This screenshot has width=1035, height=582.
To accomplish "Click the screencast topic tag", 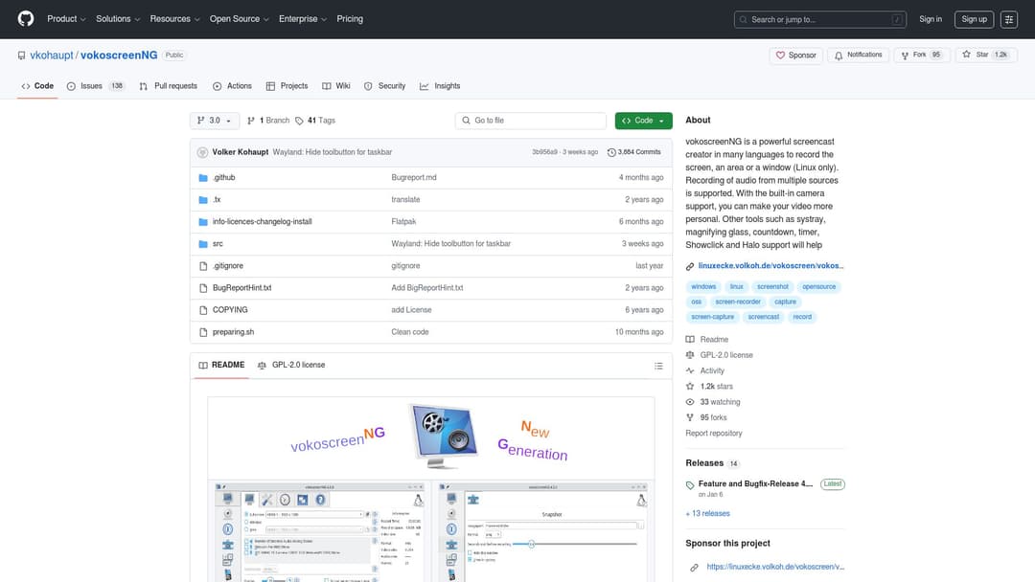I will click(x=763, y=317).
